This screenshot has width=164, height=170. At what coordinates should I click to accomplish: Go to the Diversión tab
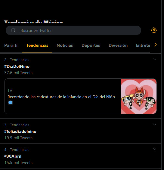(118, 45)
